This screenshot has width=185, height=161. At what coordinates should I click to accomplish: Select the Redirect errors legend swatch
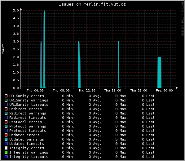tap(6, 109)
